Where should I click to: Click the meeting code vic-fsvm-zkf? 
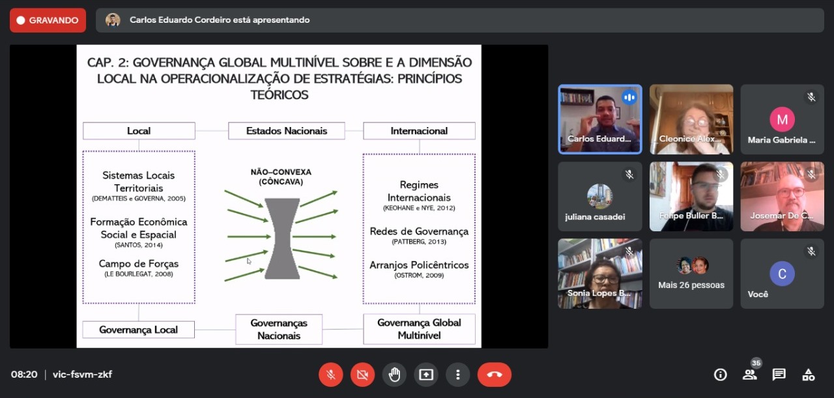click(x=82, y=375)
